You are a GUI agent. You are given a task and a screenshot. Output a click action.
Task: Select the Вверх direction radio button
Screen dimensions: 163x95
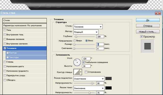(75, 41)
